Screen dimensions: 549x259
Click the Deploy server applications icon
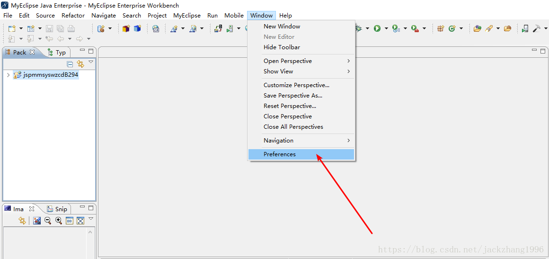click(218, 28)
